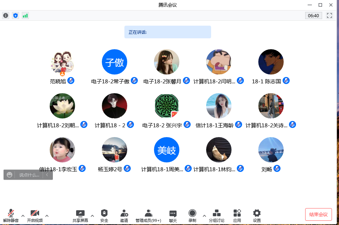Start recording with 录制 button
Viewport: 339px width, 225px height.
click(192, 216)
